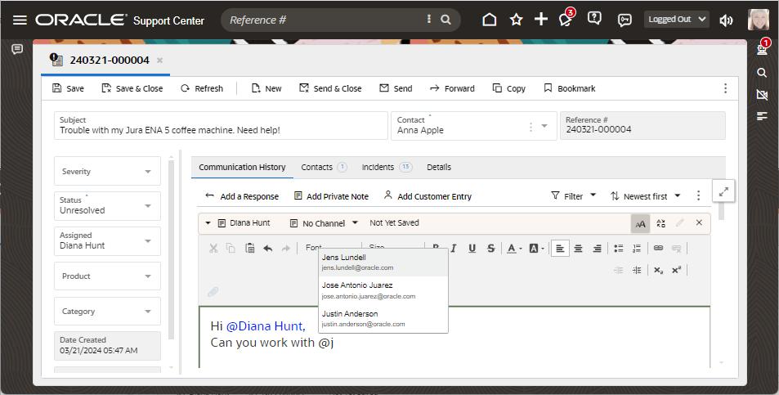The height and width of the screenshot is (395, 779).
Task: Refresh the incident
Action: click(x=202, y=88)
